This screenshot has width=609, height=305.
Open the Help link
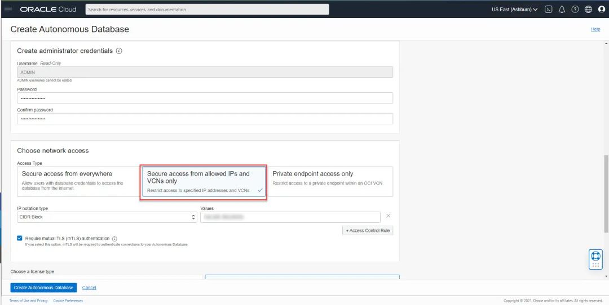[x=595, y=29]
